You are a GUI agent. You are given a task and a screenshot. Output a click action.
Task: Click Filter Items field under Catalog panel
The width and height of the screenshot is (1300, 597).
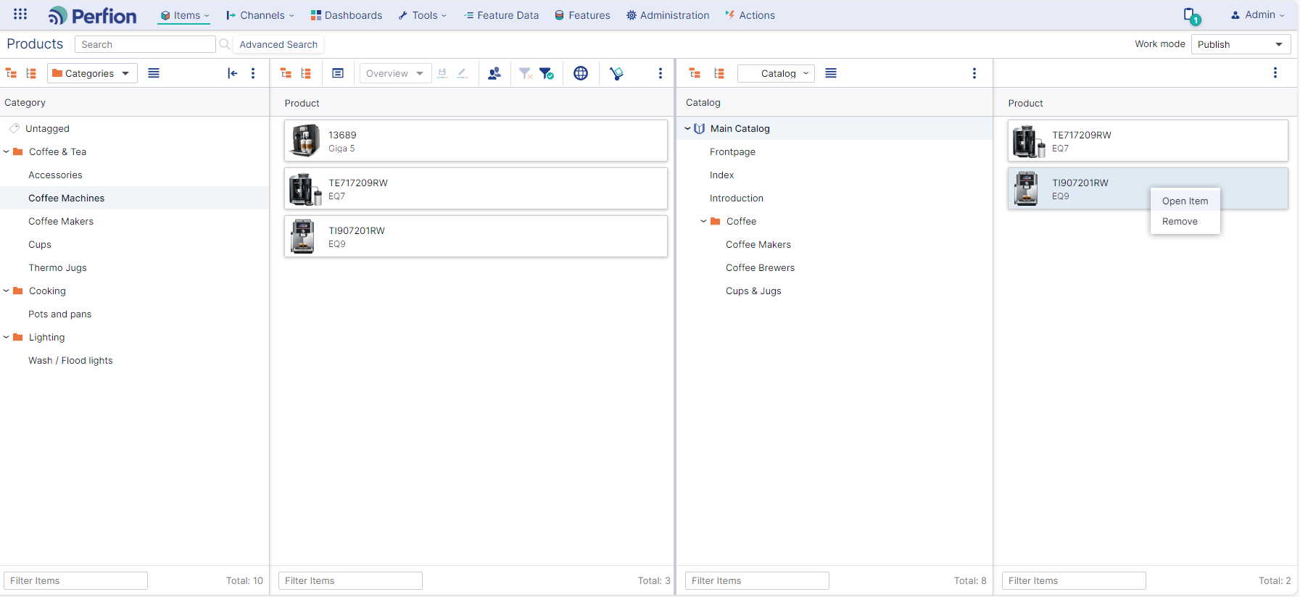757,580
